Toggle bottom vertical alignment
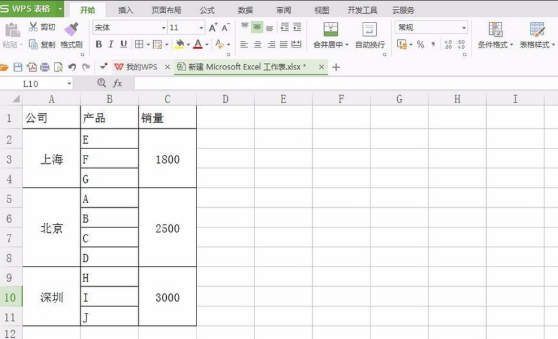The width and height of the screenshot is (558, 339). (x=270, y=27)
